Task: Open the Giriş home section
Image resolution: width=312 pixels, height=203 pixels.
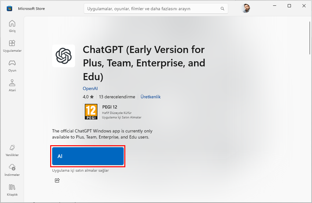Action: click(x=12, y=26)
